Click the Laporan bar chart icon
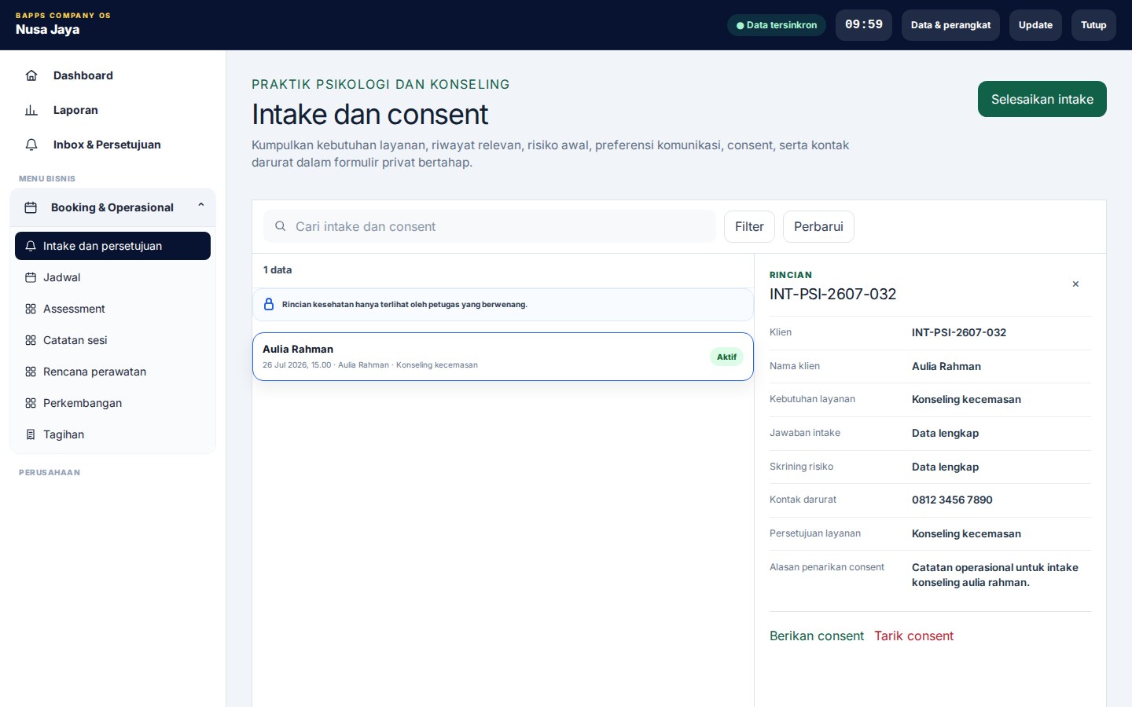 (31, 110)
